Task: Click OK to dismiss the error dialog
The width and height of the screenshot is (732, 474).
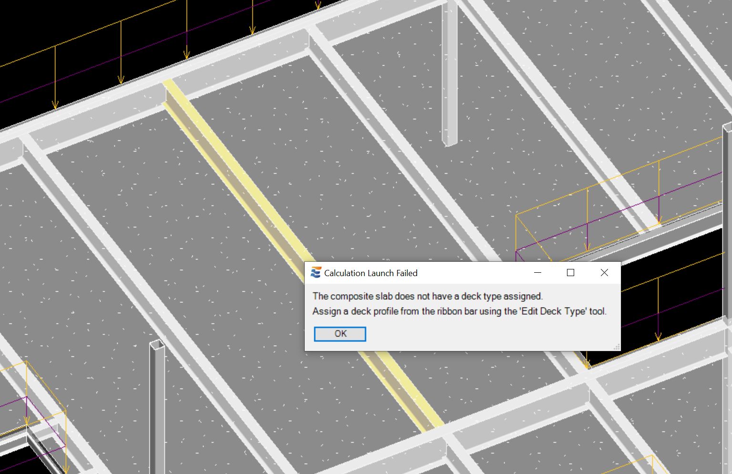Action: pos(340,334)
